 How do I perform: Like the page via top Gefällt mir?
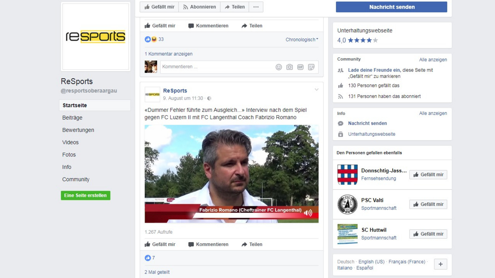point(159,7)
